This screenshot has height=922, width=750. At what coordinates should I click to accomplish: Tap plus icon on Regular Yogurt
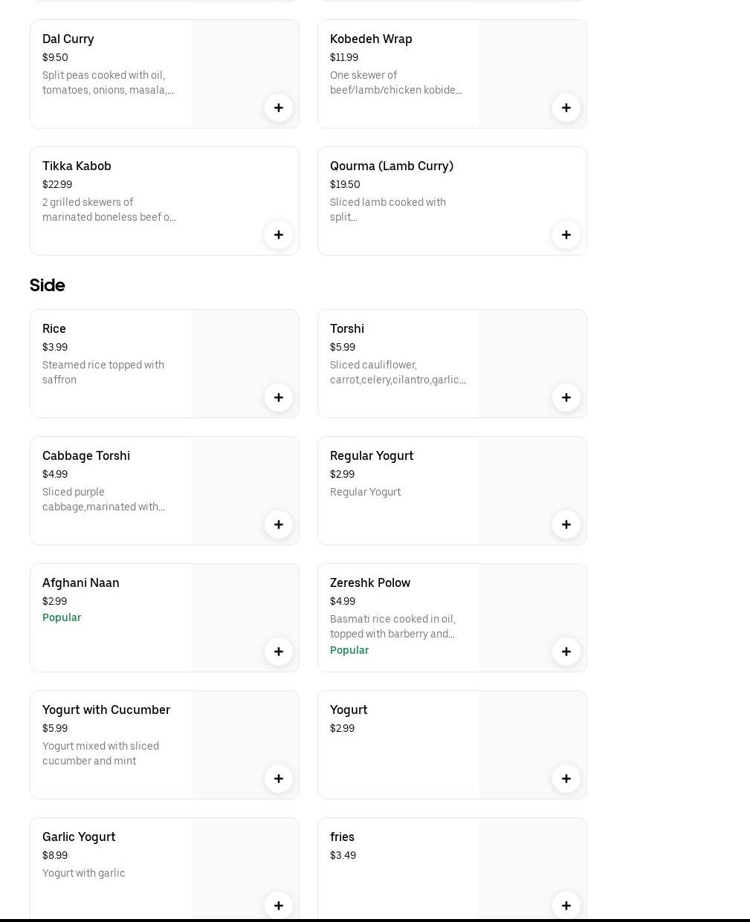(x=566, y=525)
